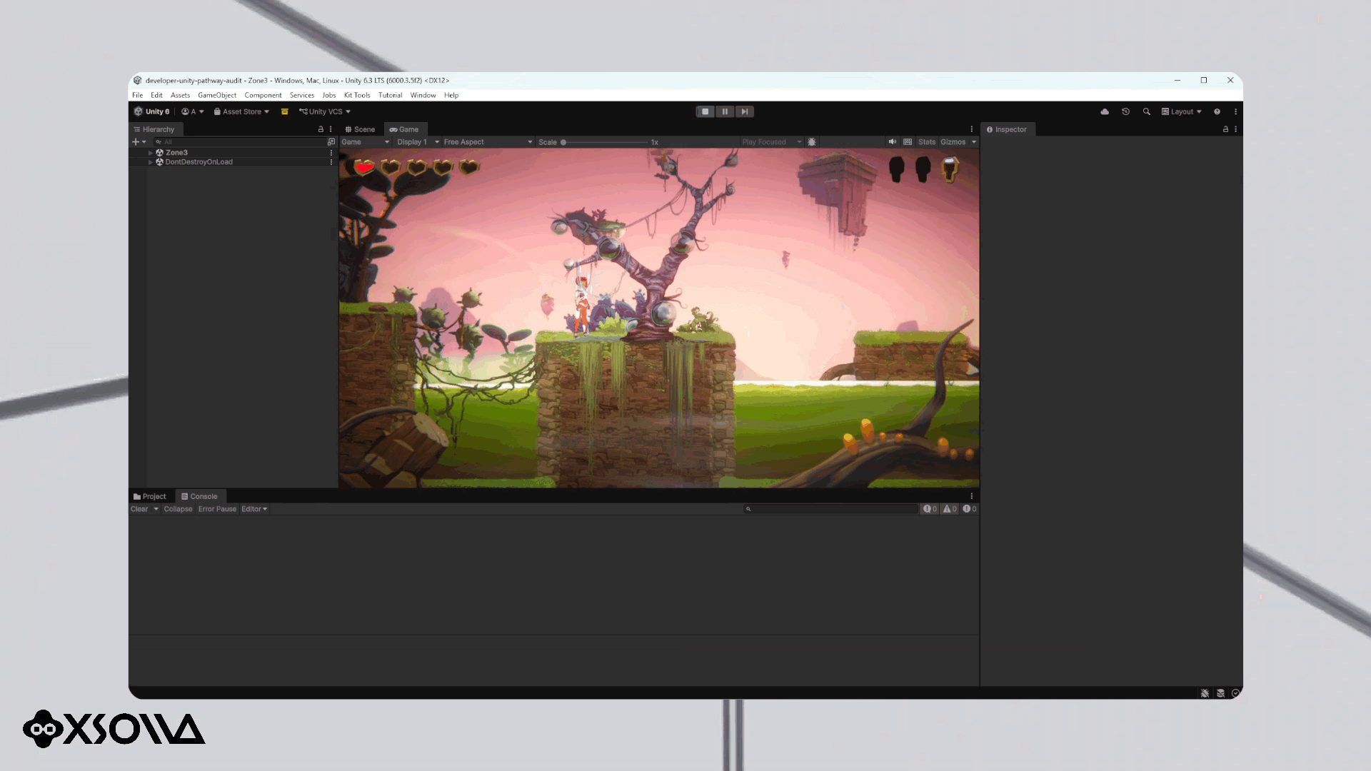Open global search with the magnifier icon
1371x771 pixels.
1146,111
